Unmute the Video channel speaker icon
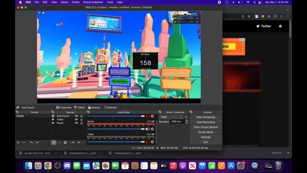 (x=147, y=142)
